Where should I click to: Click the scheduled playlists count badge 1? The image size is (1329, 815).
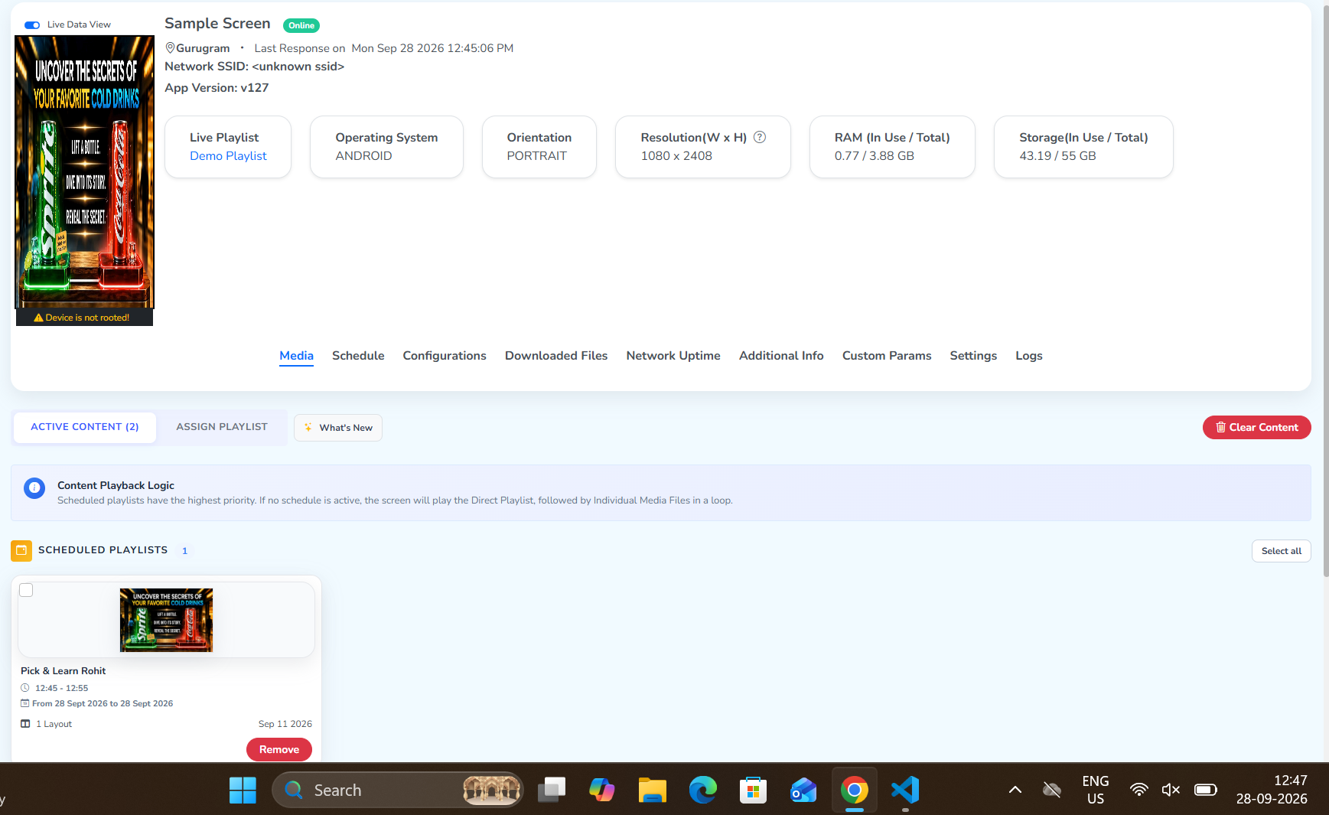pos(184,551)
